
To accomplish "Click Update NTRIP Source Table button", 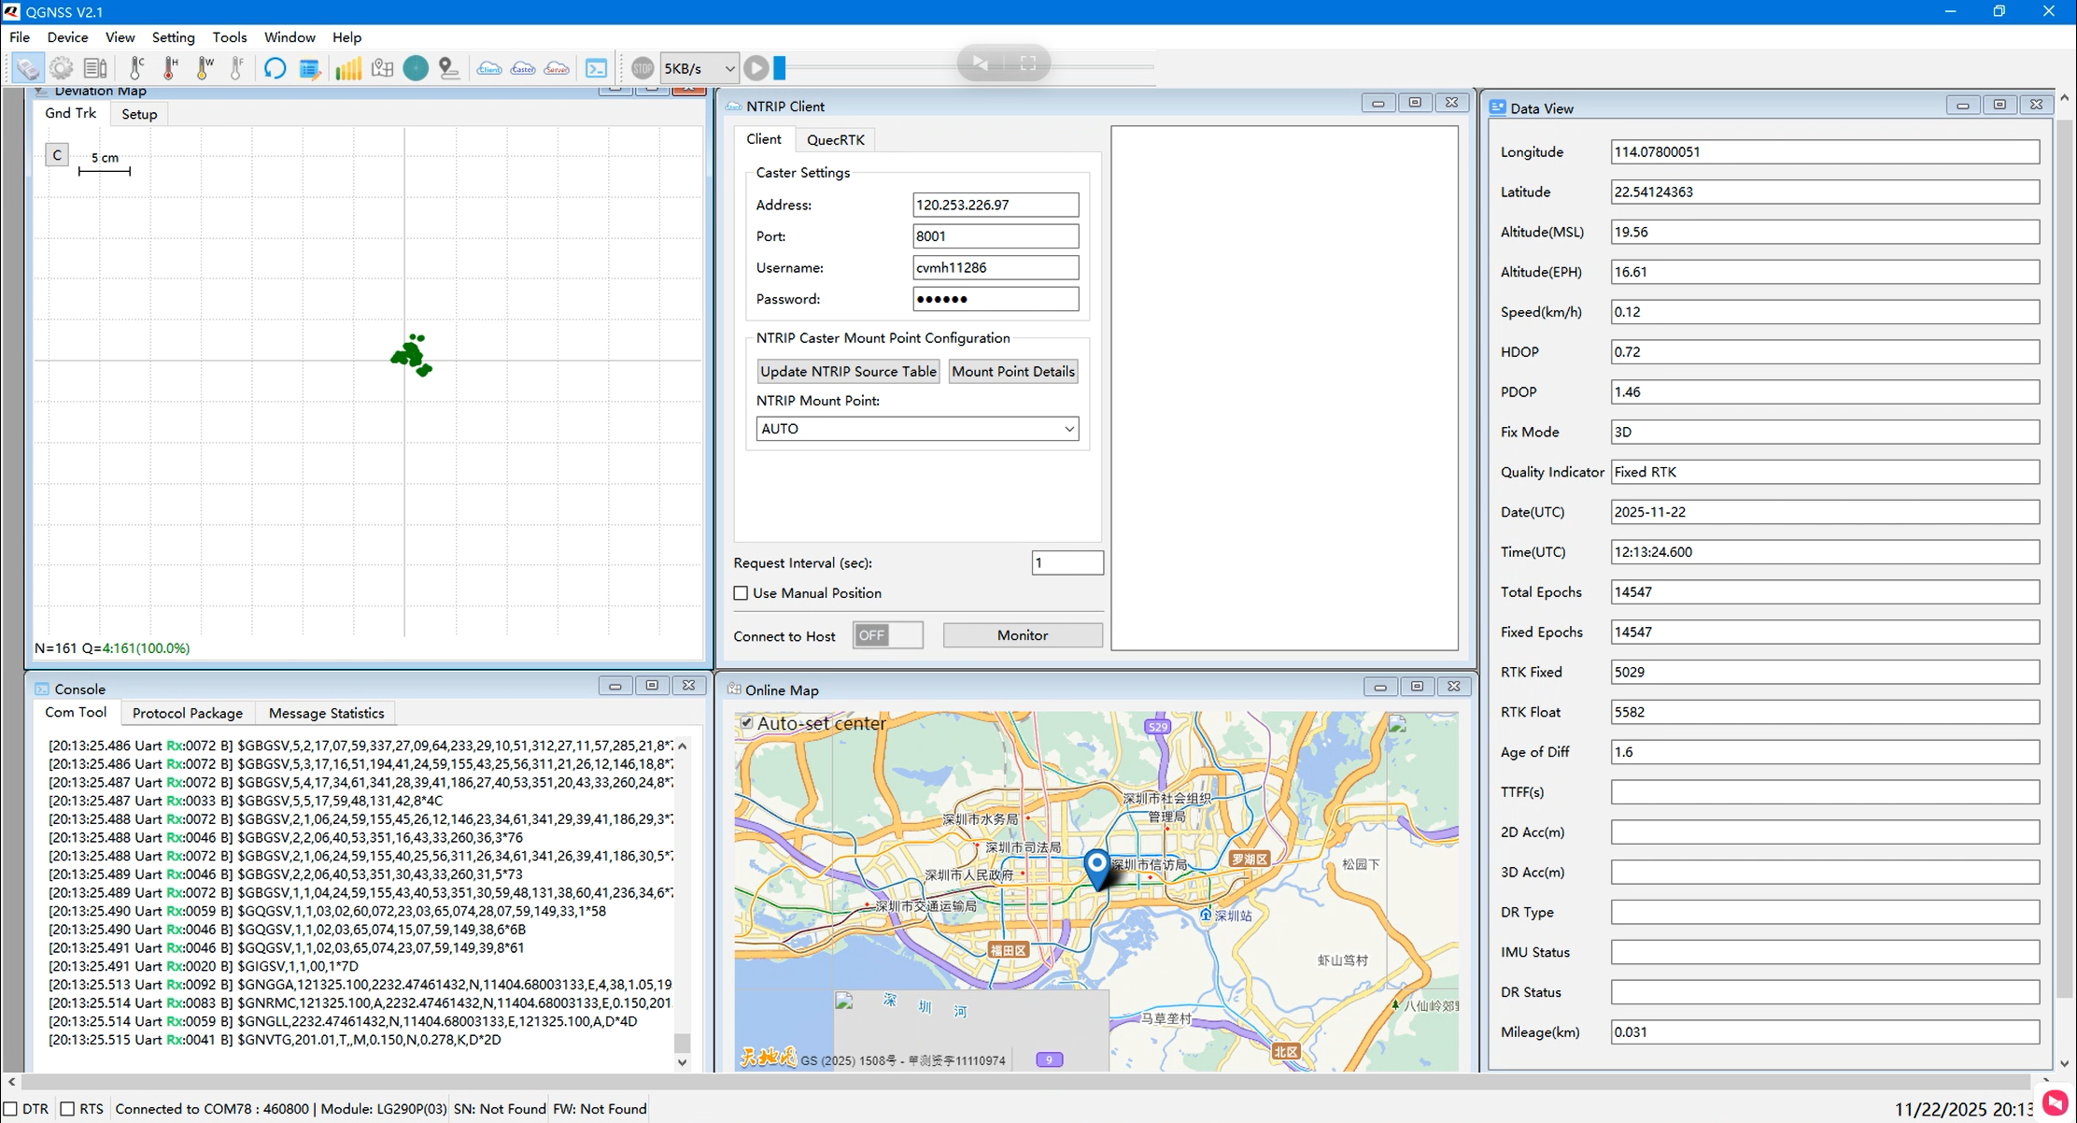I will [848, 371].
